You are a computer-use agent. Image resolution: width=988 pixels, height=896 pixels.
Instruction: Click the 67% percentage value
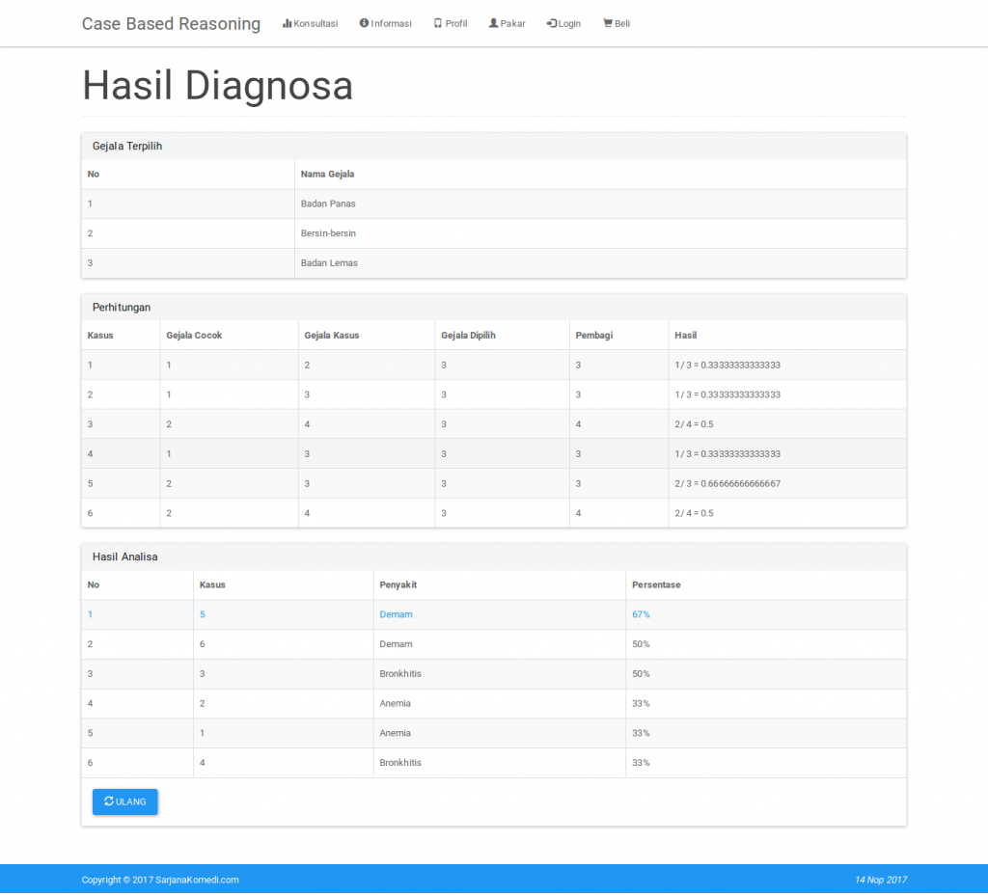[x=641, y=614]
